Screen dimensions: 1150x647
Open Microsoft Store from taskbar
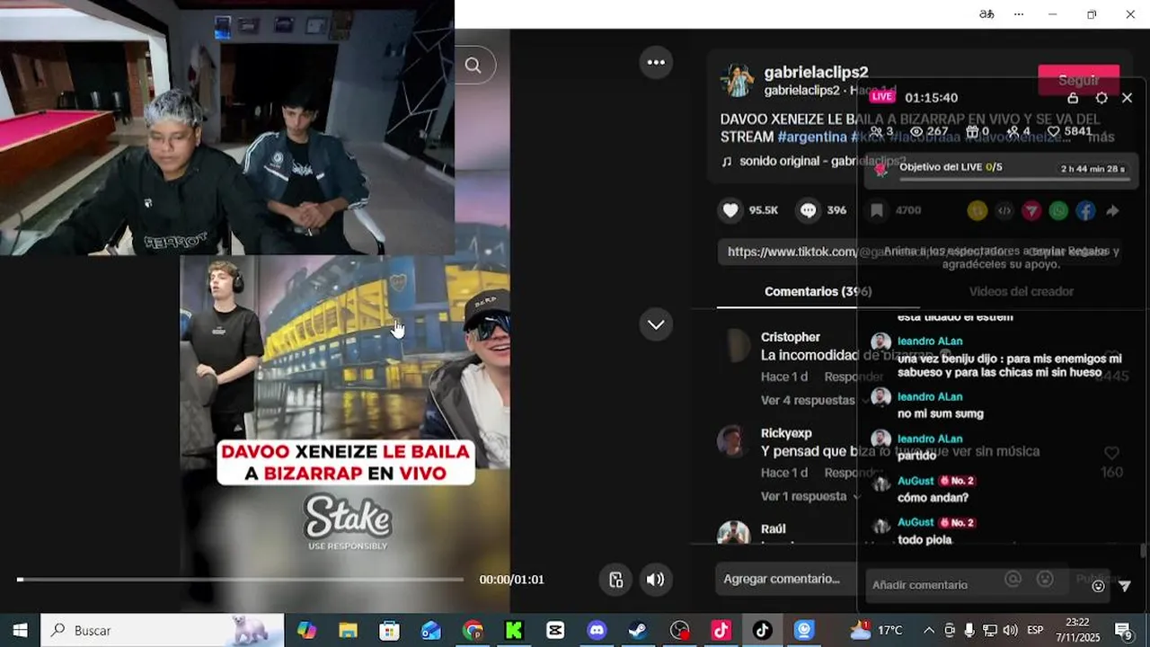tap(389, 631)
